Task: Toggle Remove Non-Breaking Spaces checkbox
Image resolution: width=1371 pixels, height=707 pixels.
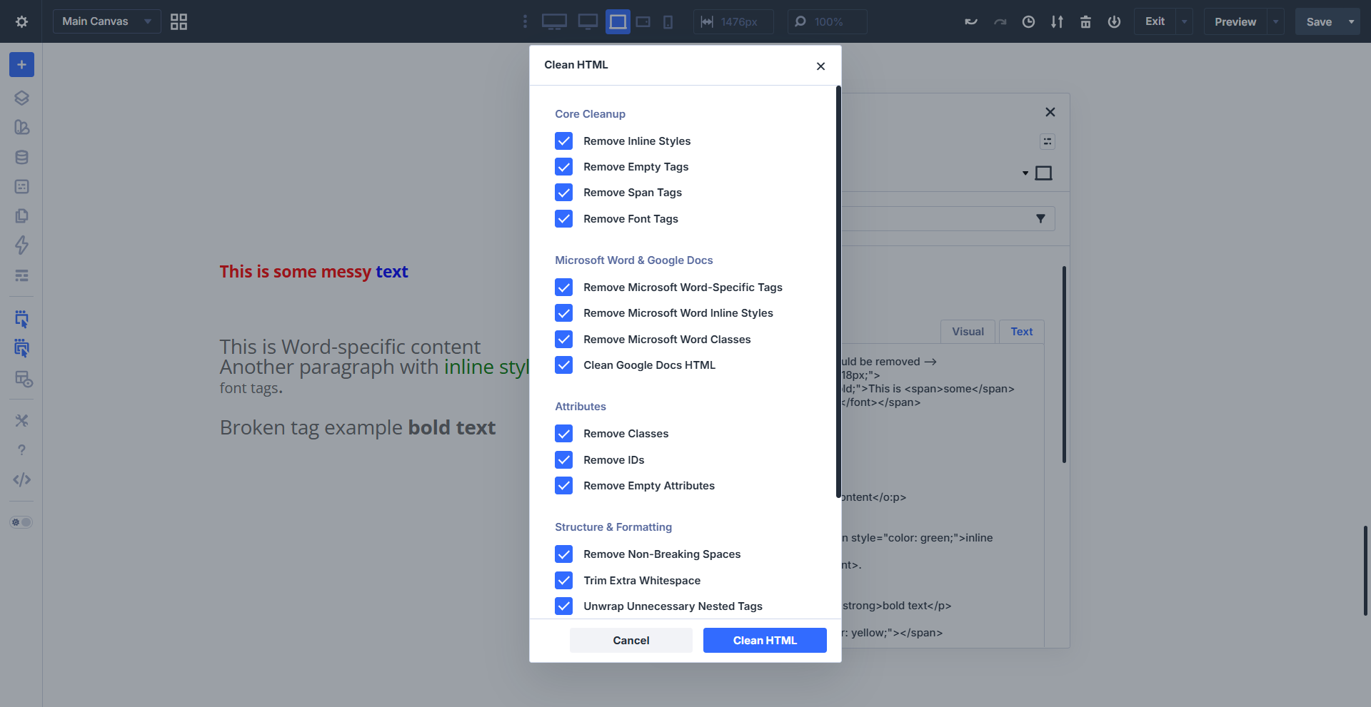Action: (564, 554)
